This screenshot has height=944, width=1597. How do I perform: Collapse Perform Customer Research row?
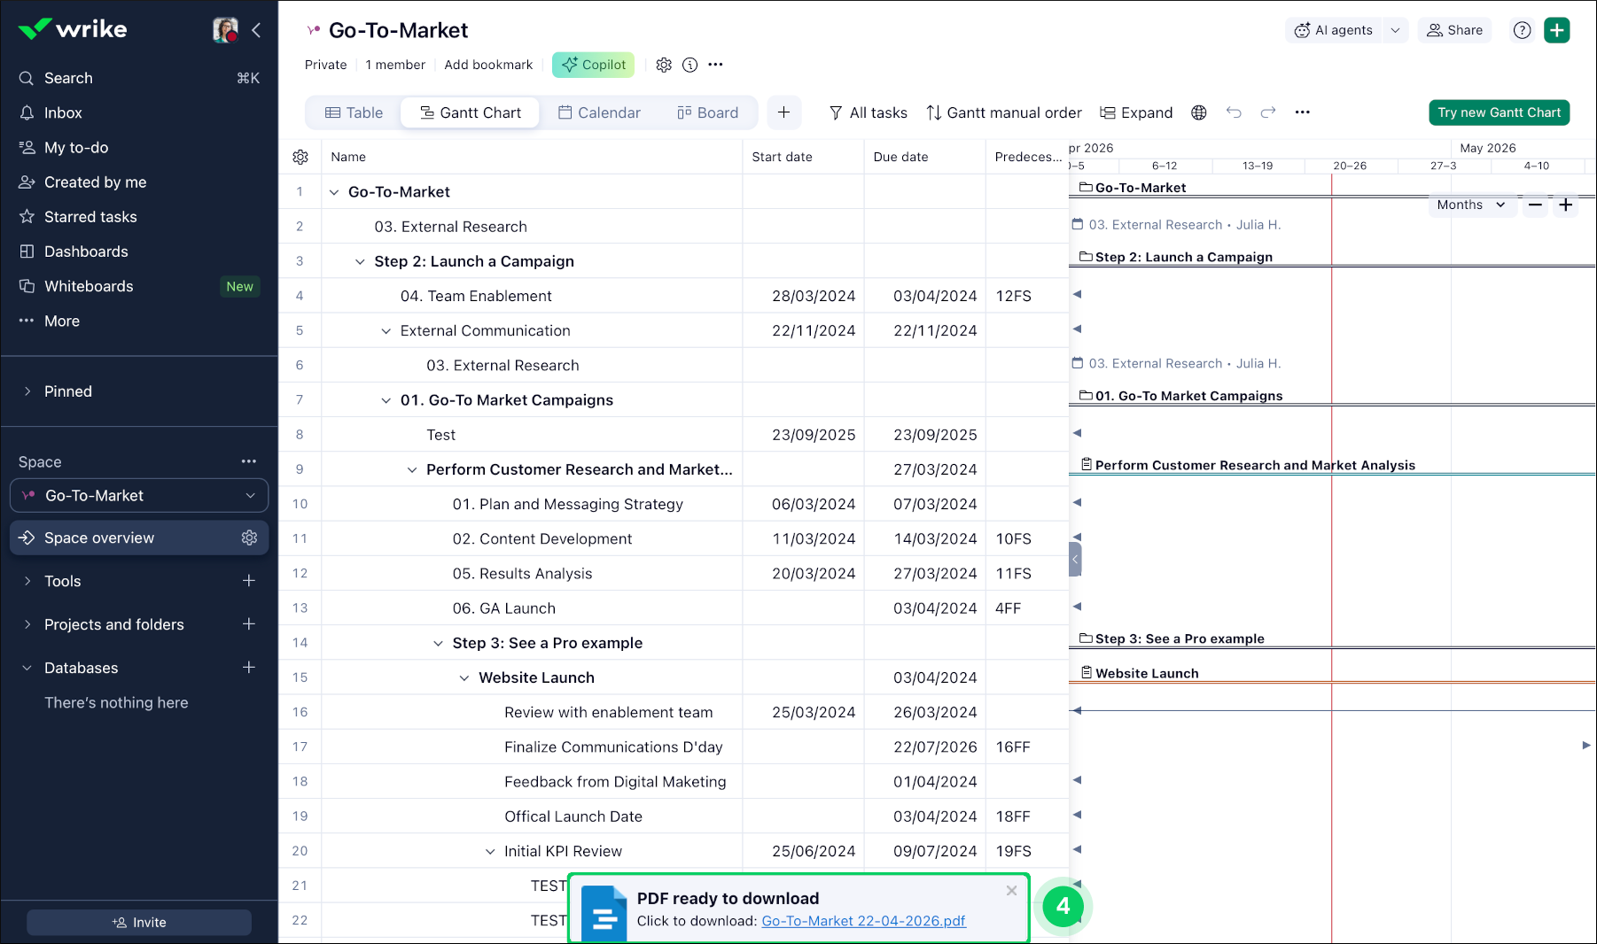pos(412,469)
